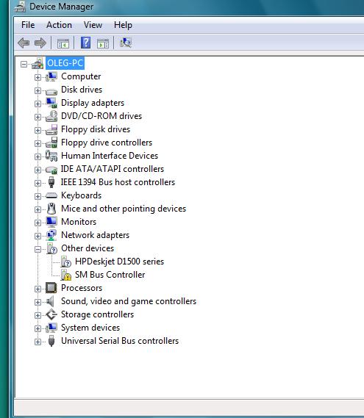Click the Forward arrow toolbar icon
Image resolution: width=364 pixels, height=418 pixels.
point(40,43)
